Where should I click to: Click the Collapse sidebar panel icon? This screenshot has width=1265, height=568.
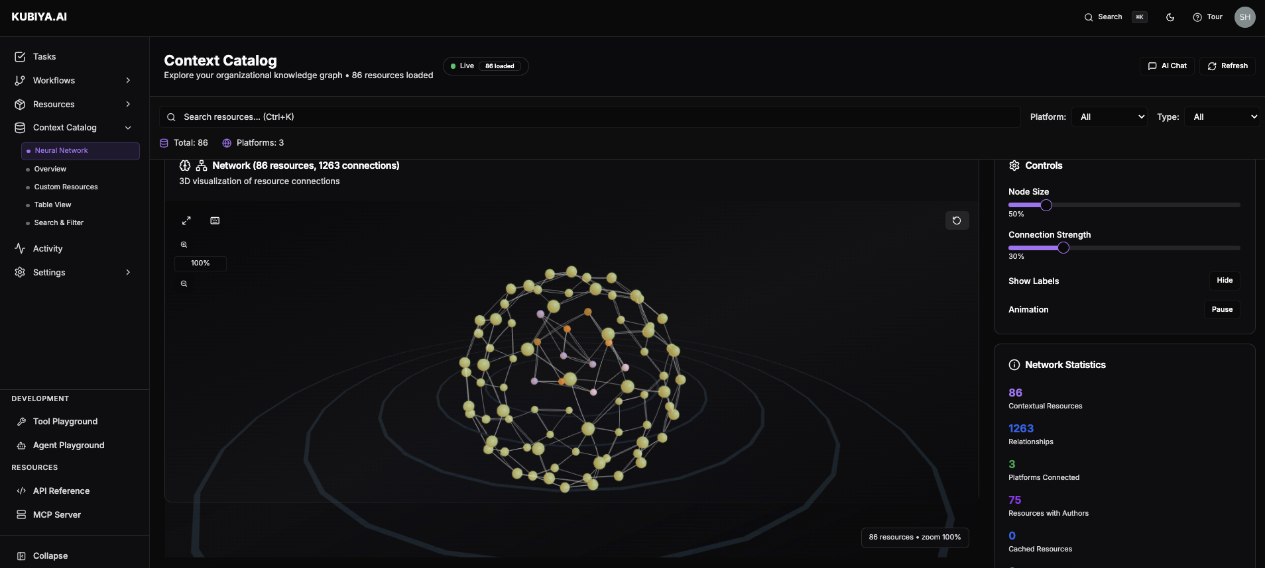pos(21,556)
